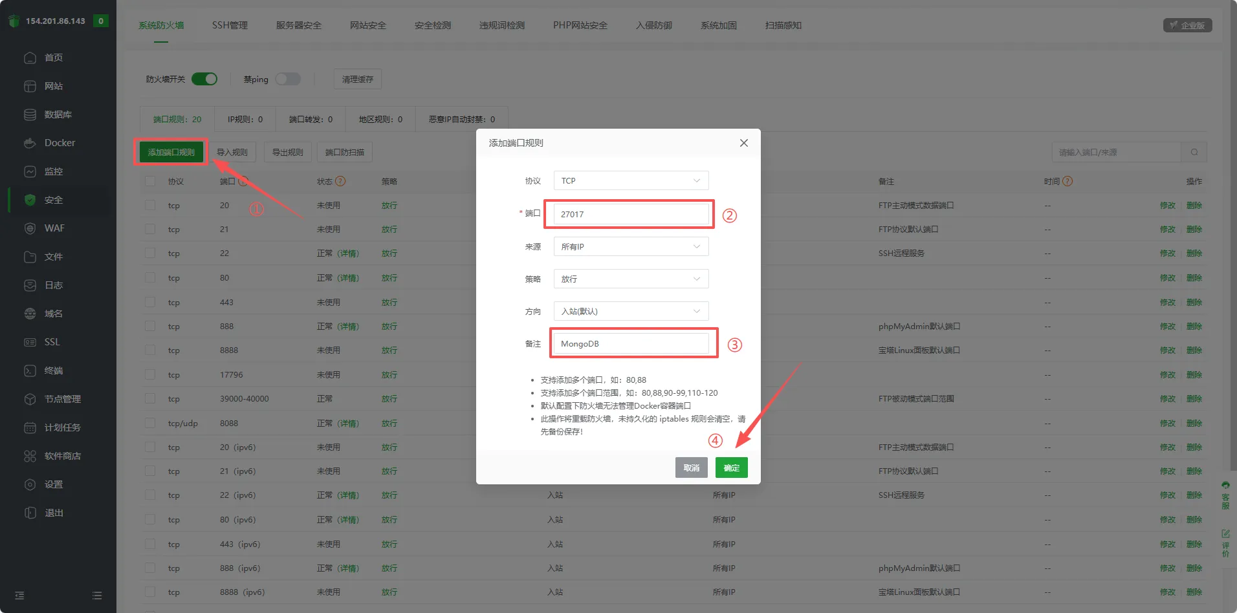Click the logout icon in sidebar
The width and height of the screenshot is (1237, 613).
[30, 513]
